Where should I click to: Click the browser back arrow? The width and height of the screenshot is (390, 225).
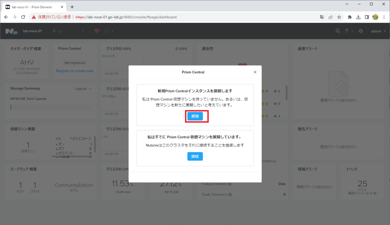click(6, 17)
